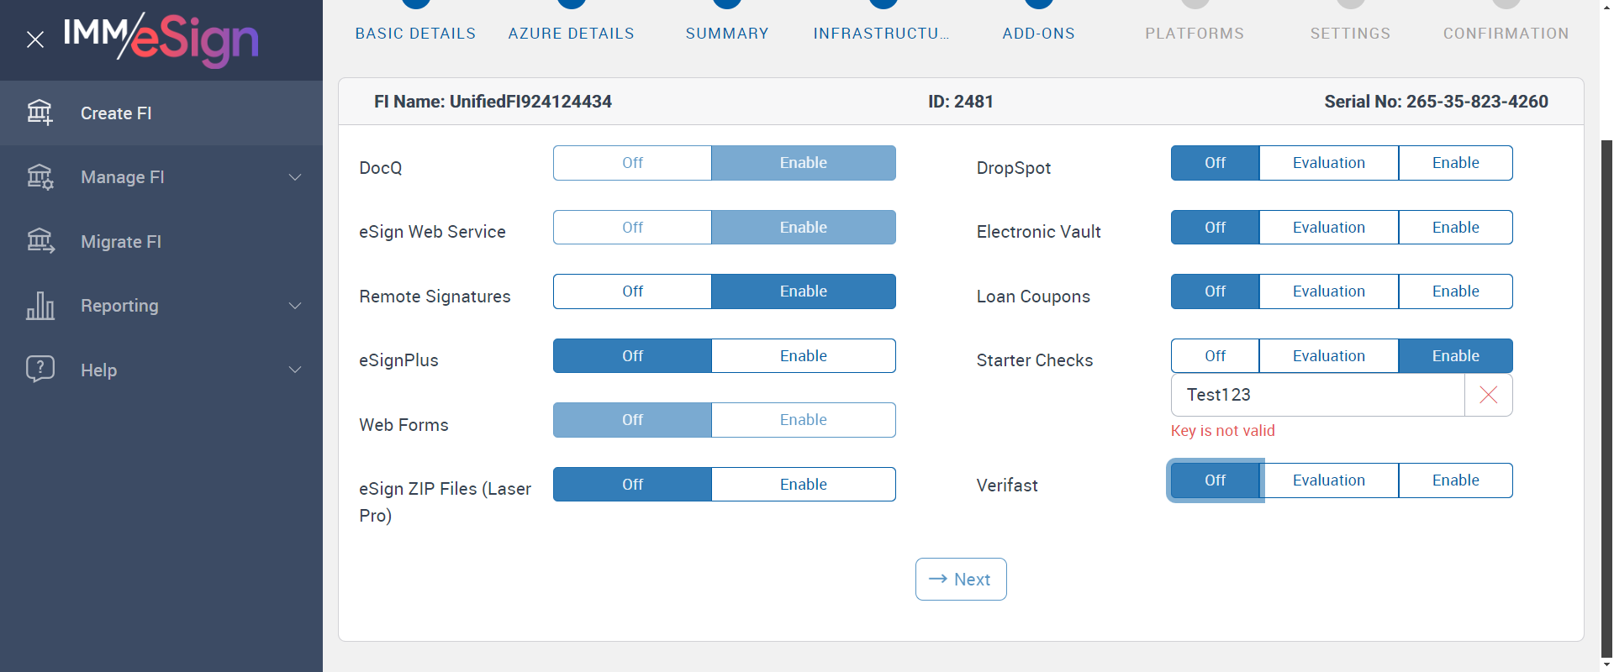Turn Starter Checks Off
Screen dimensions: 1614x672
[1215, 356]
